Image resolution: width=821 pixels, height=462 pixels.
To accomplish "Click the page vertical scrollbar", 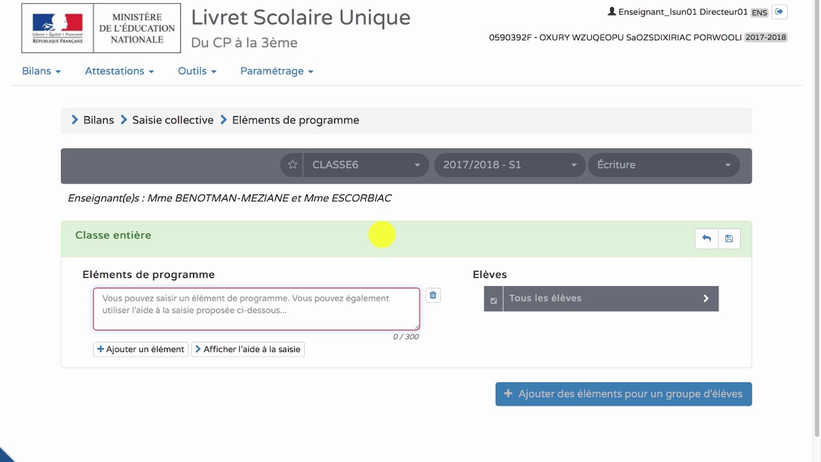I will coord(817,218).
